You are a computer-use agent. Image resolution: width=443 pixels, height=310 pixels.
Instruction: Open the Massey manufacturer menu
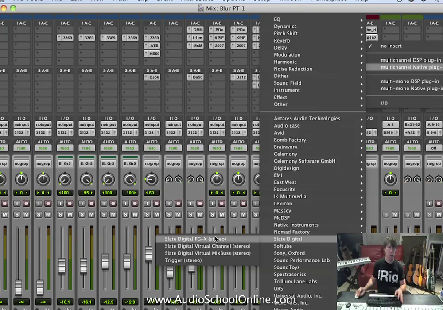click(x=313, y=211)
